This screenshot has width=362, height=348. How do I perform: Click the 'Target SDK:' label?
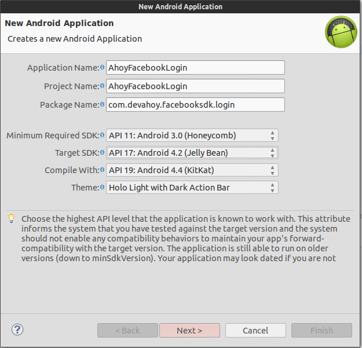77,153
